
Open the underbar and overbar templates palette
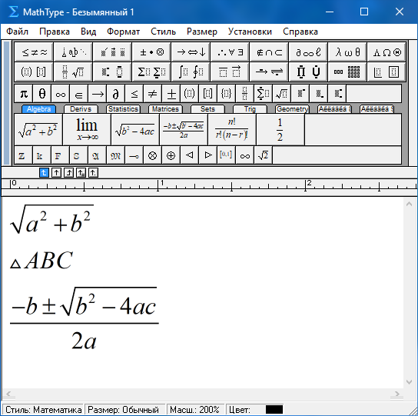pyautogui.click(x=230, y=72)
